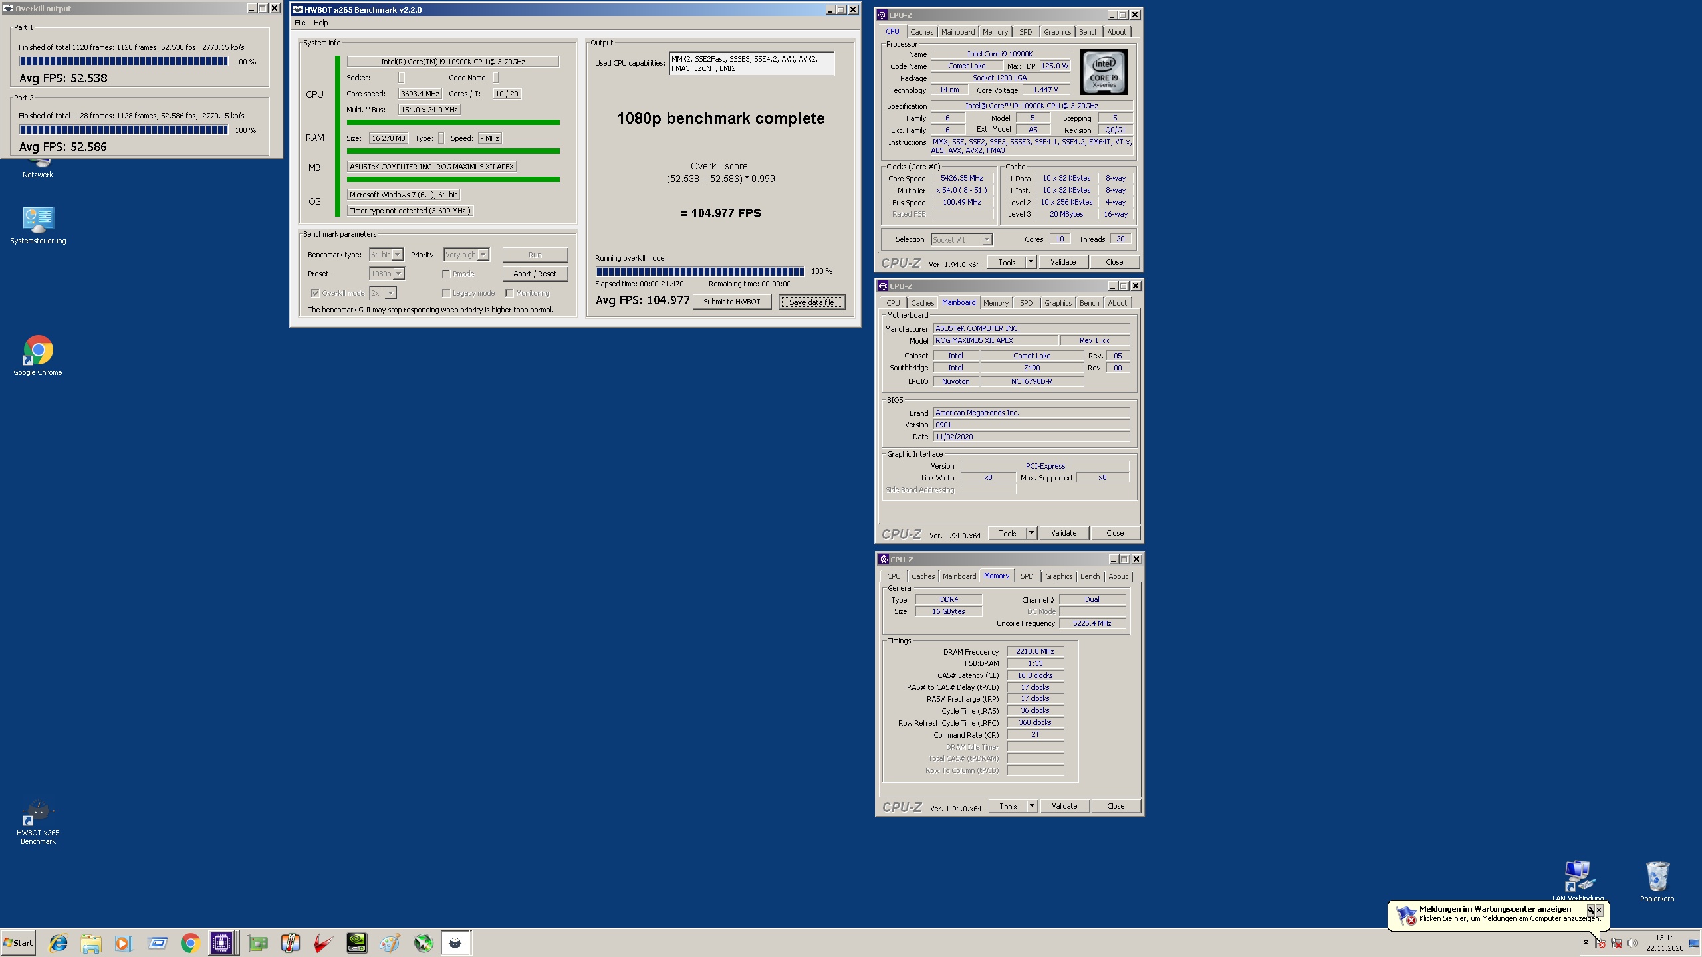Switch to Caches tab in top CPU-Z
This screenshot has width=1702, height=957.
(921, 32)
